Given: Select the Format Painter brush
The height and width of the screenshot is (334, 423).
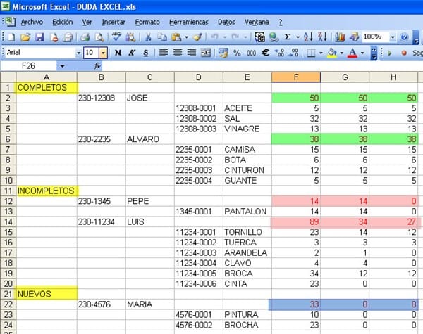Looking at the screenshot, I should tap(197, 37).
